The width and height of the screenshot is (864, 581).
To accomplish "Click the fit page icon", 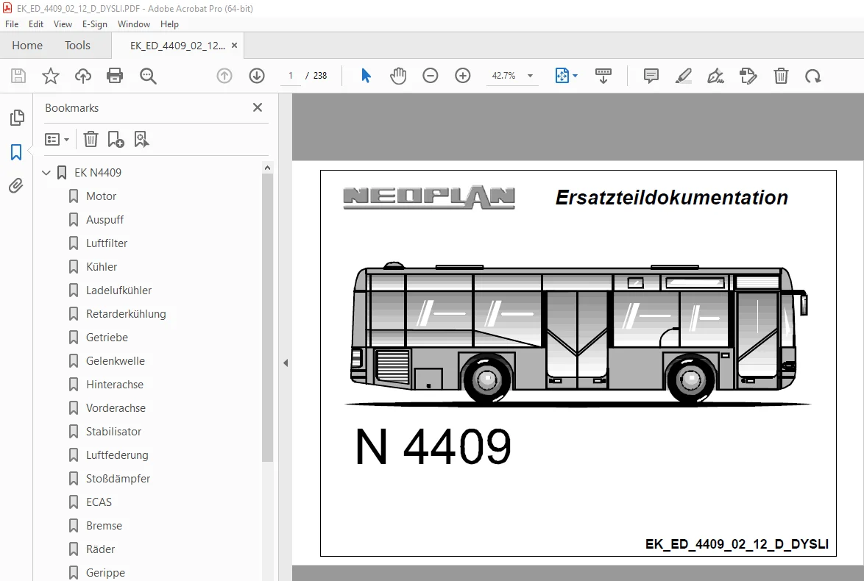I will [x=562, y=76].
